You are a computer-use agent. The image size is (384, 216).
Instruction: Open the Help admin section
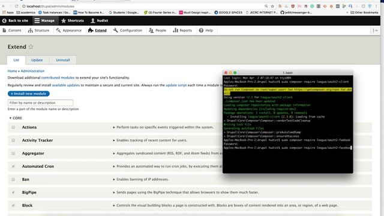(x=206, y=31)
